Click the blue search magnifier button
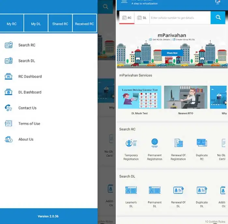This screenshot has width=228, height=224. tap(218, 18)
